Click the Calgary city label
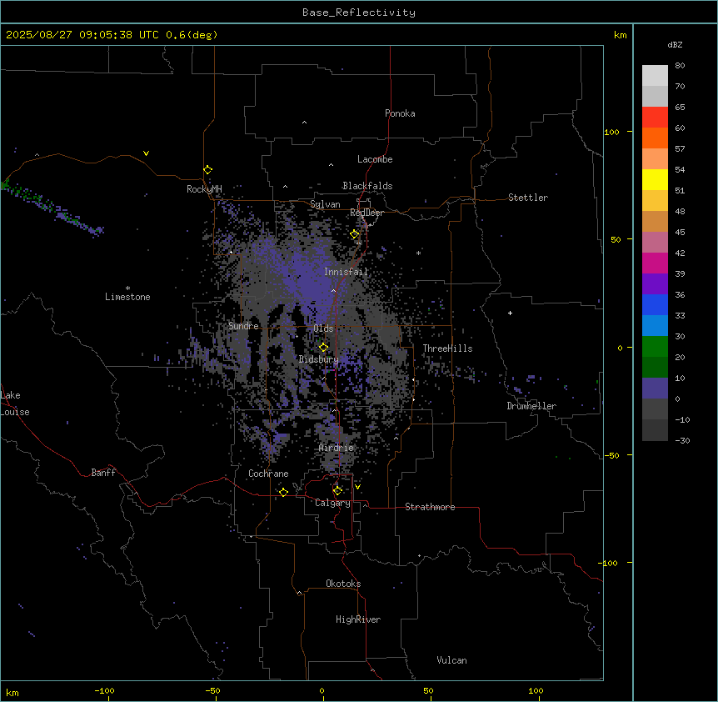 coord(332,503)
